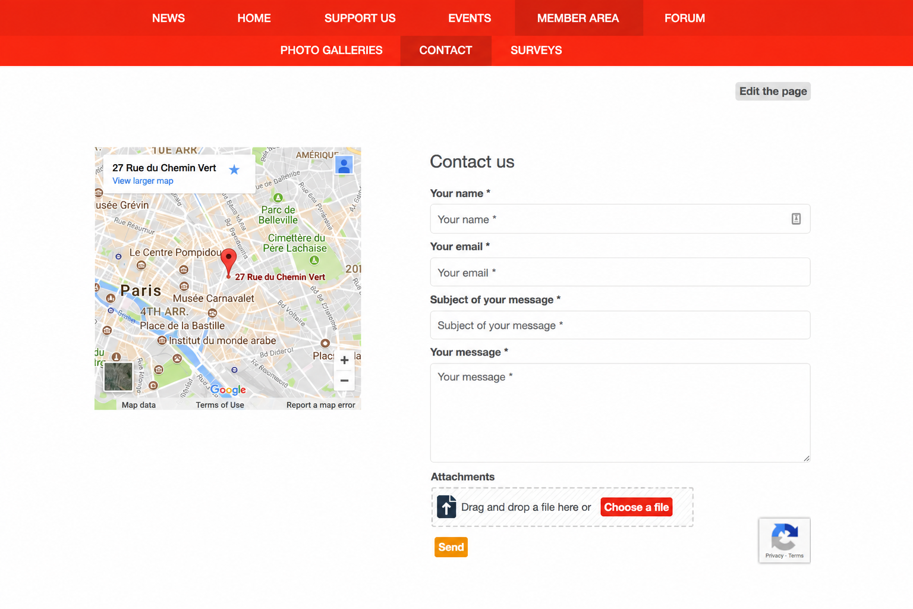This screenshot has width=913, height=609.
Task: Focus the Your name input field
Action: tap(620, 219)
